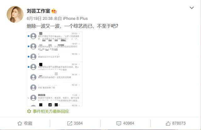Click the star favorite icon

(19, 123)
